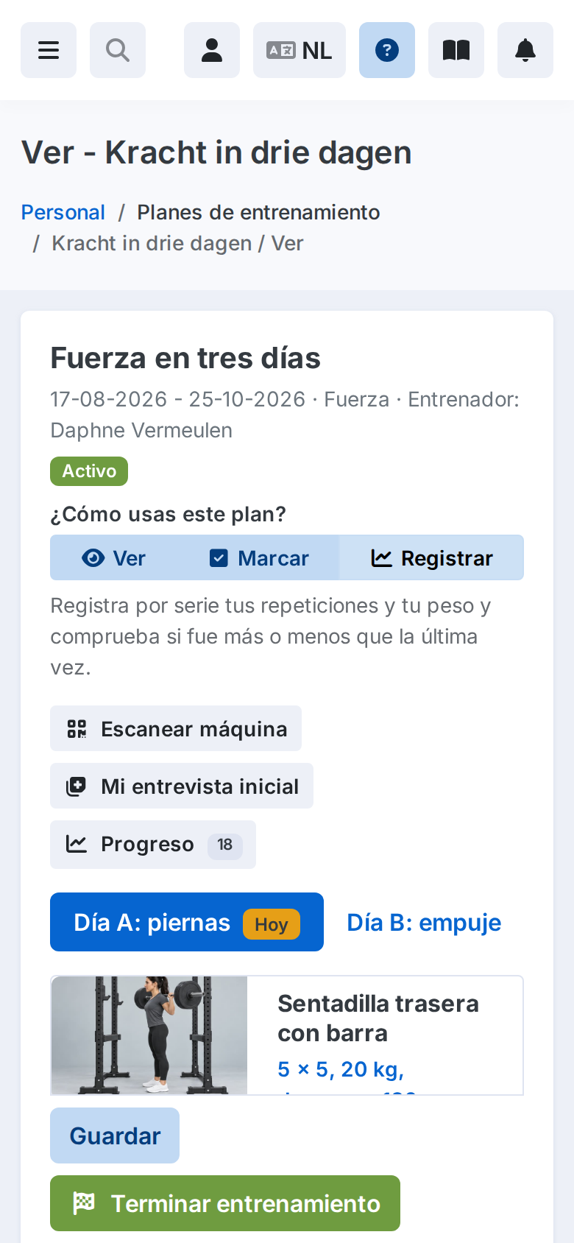Viewport: 574px width, 1243px height.
Task: Open the hamburger navigation menu
Action: click(x=49, y=50)
